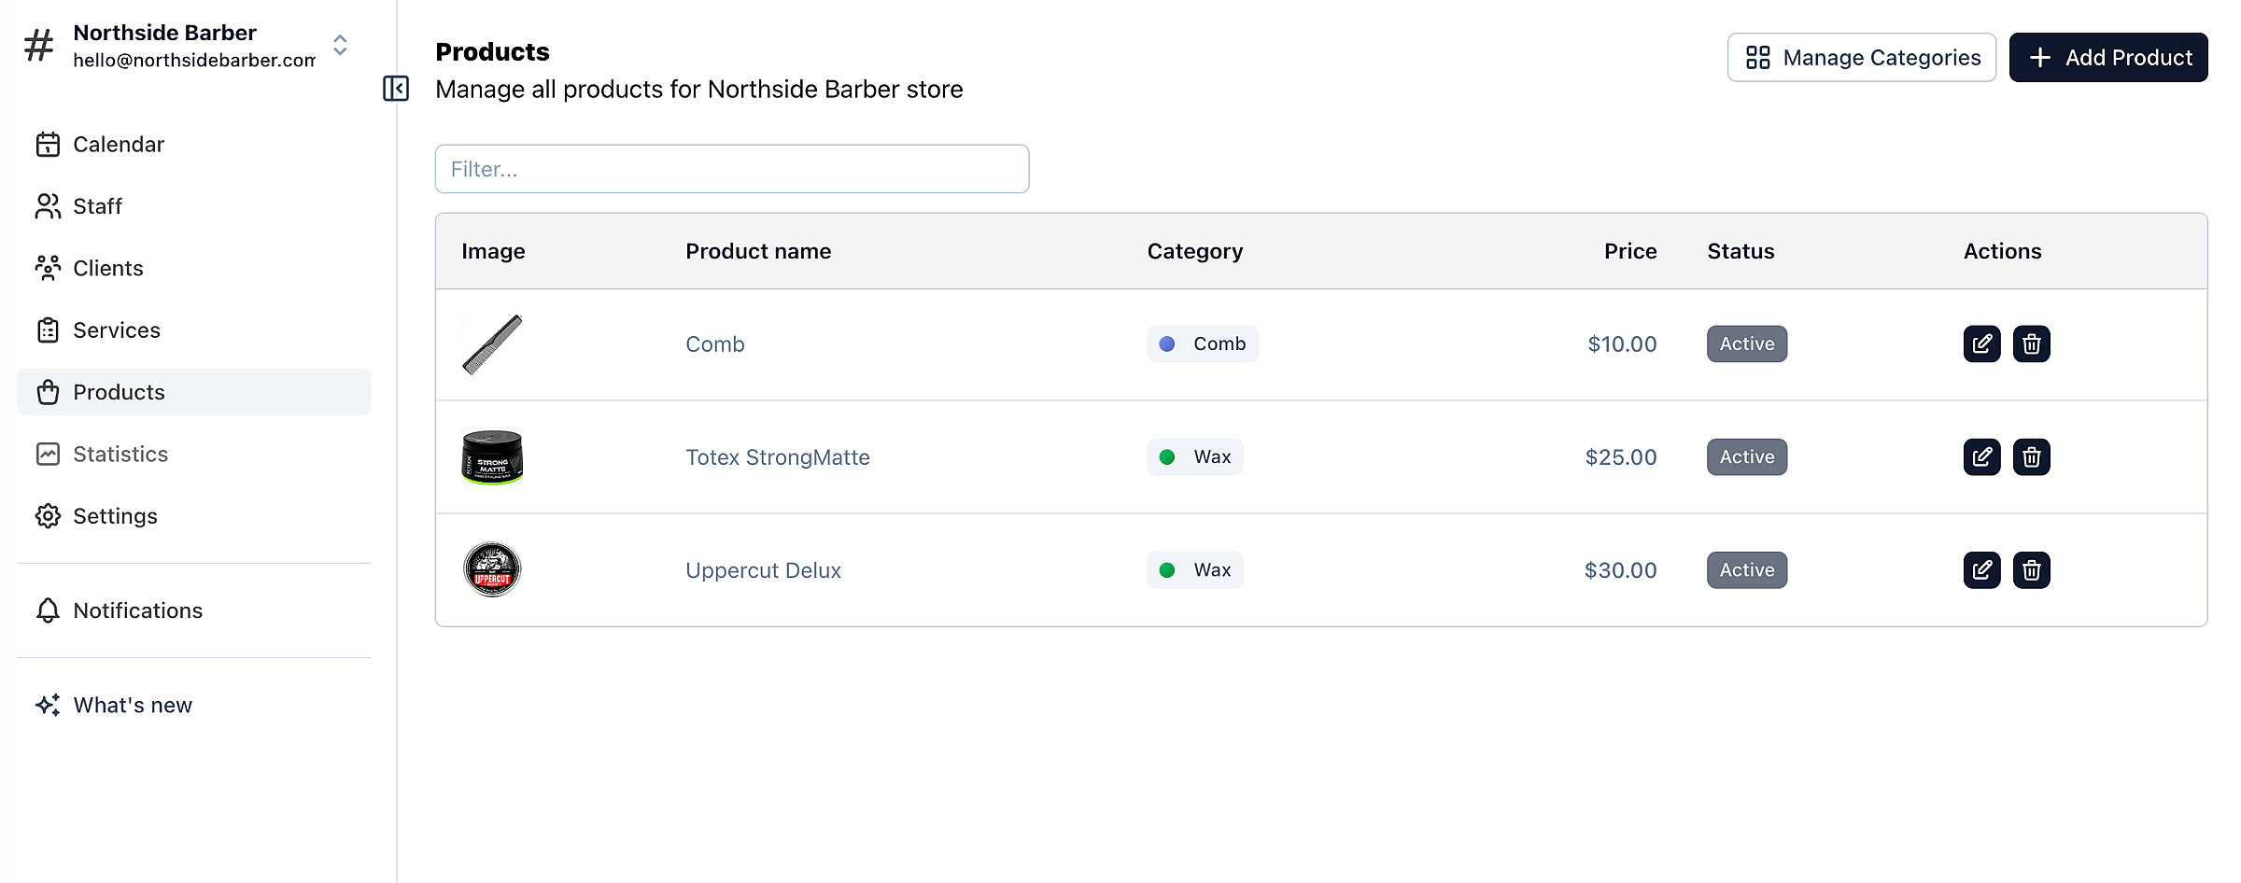Image resolution: width=2241 pixels, height=883 pixels.
Task: Navigate to Services
Action: (193, 330)
